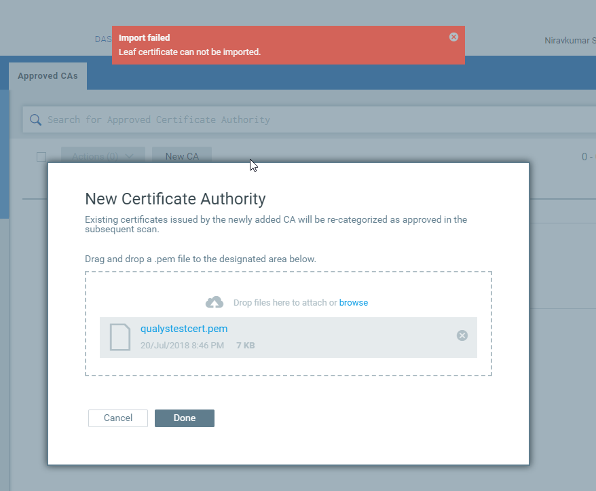Open the qualystestcert.pem file link
This screenshot has width=596, height=491.
[184, 329]
